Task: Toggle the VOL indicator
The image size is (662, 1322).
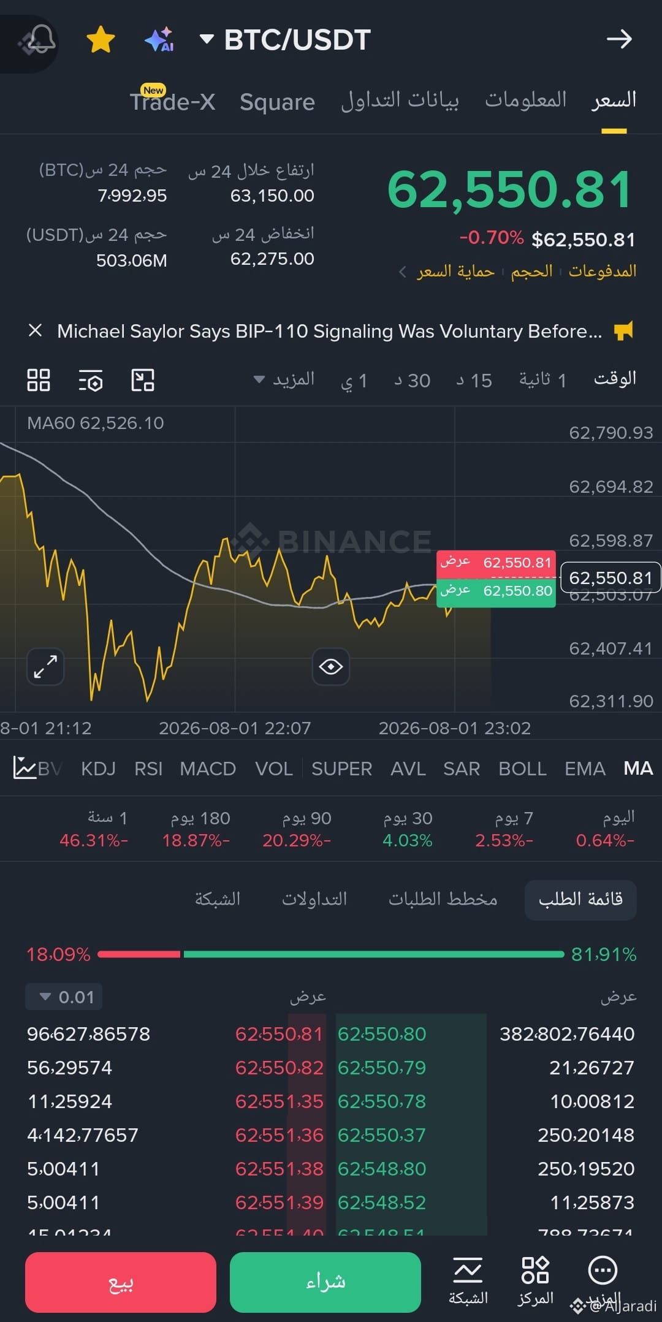Action: coord(273,769)
